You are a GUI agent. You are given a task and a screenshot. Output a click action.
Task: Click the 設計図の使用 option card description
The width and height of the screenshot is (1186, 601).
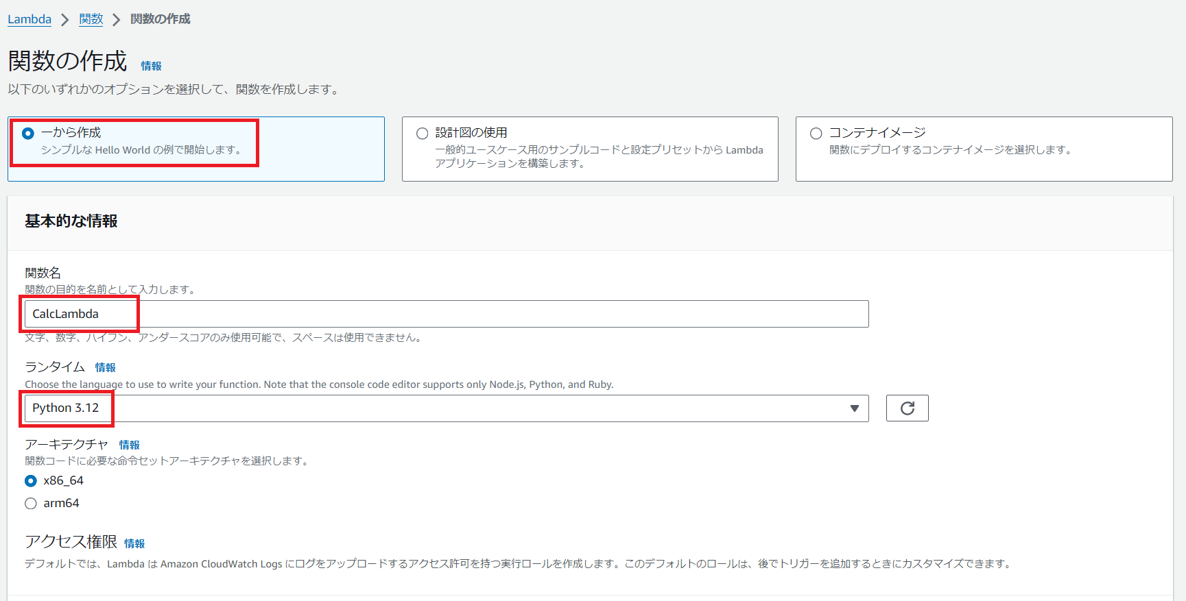[x=598, y=156]
